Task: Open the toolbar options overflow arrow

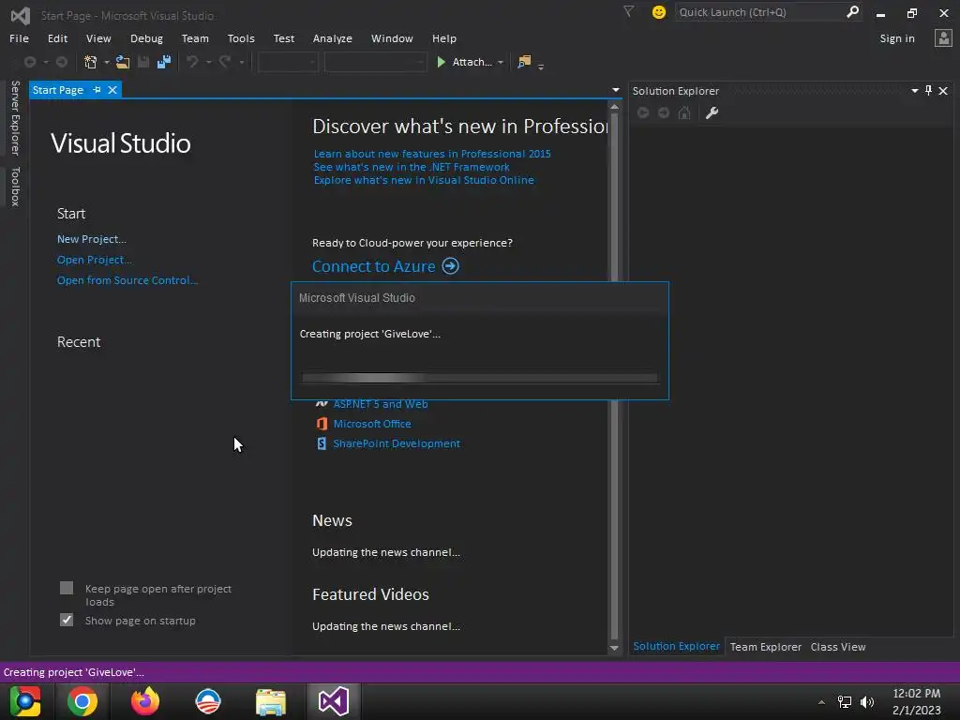Action: [x=541, y=67]
